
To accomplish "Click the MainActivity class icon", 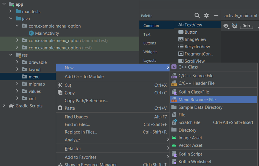I will click(x=31, y=33).
